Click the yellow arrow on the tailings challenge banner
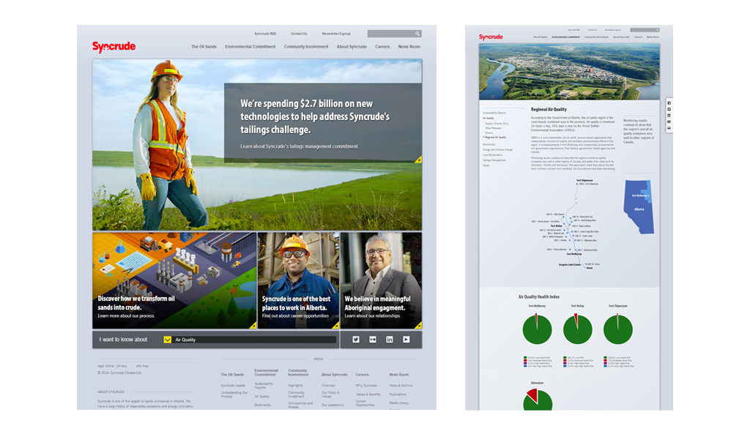Viewport: 750px width, 423px height. pyautogui.click(x=418, y=160)
